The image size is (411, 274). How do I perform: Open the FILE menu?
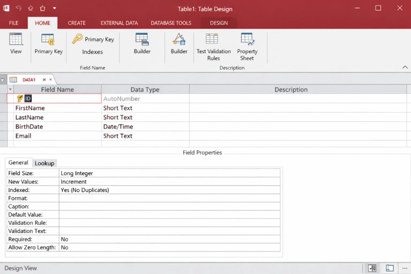point(14,23)
